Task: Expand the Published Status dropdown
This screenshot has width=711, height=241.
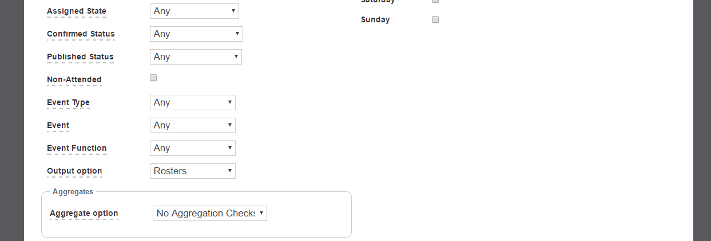Action: (x=196, y=57)
